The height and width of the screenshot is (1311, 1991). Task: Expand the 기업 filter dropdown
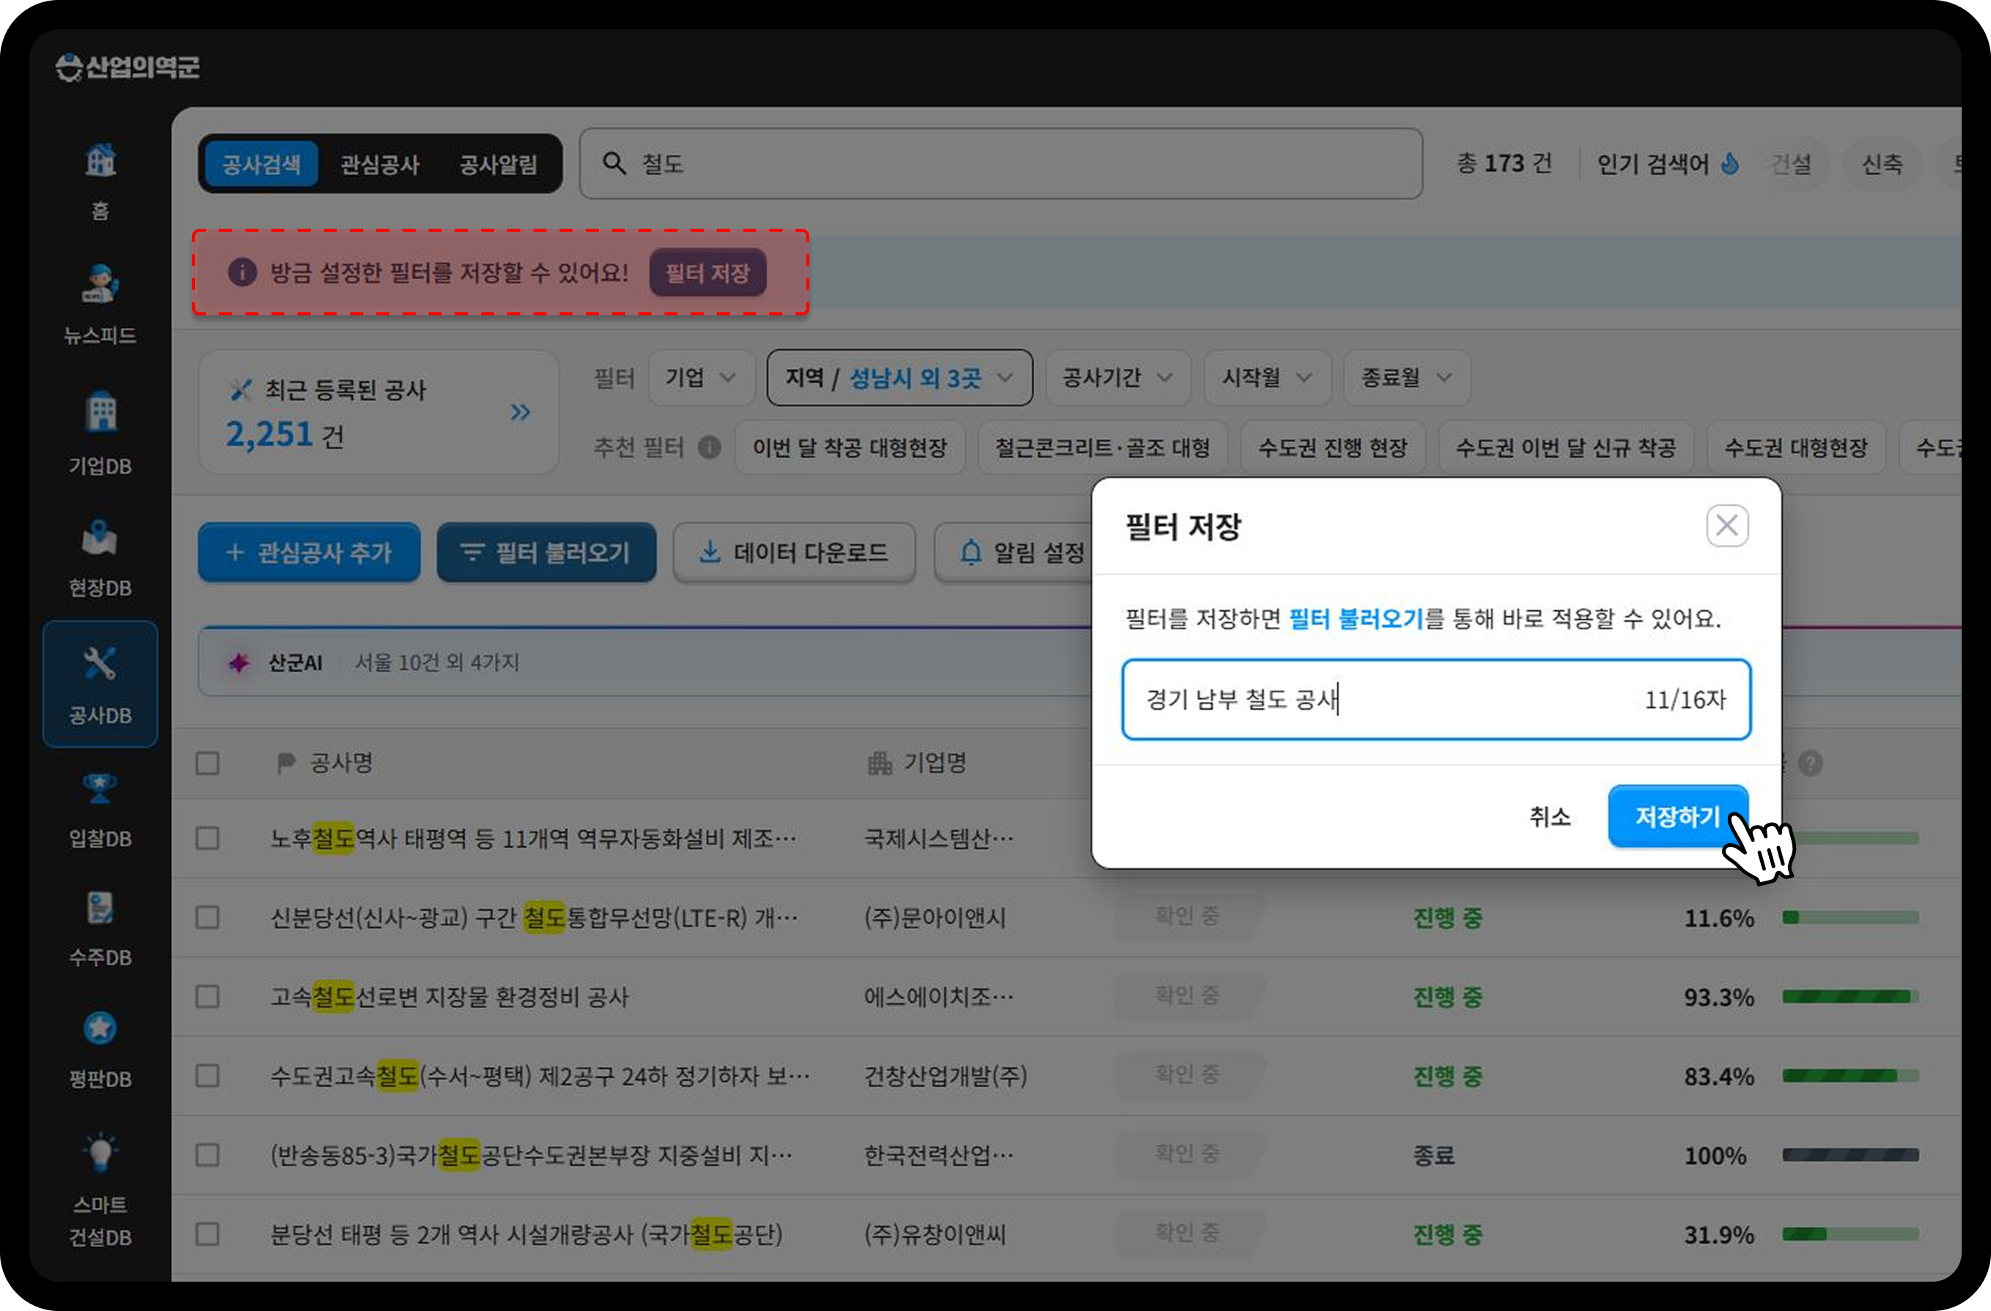701,378
